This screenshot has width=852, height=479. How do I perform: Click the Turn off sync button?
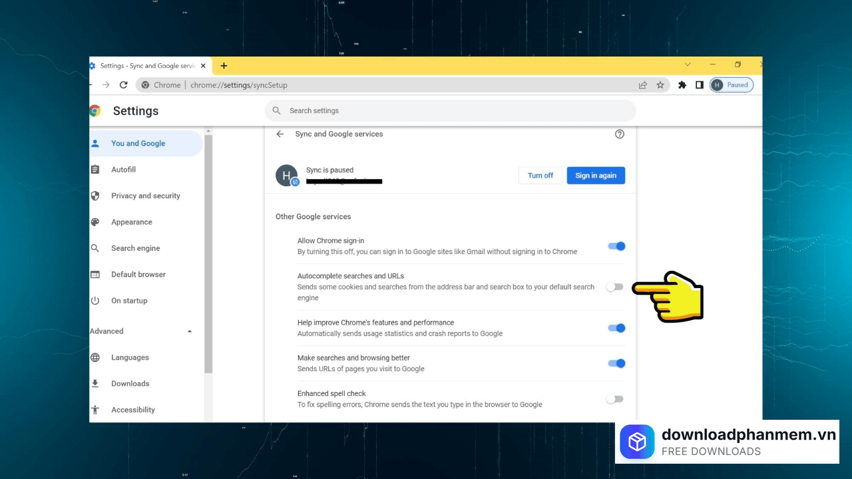(540, 176)
